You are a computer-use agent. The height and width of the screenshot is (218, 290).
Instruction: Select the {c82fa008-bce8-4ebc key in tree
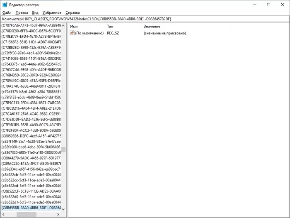point(31,147)
